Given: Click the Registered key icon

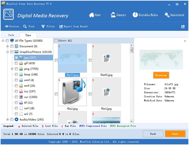Looking at the screenshot, I should [x=167, y=15].
